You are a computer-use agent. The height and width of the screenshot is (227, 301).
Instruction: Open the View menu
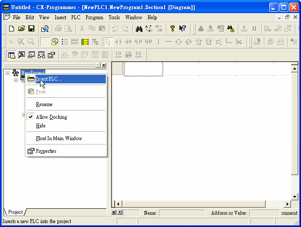pyautogui.click(x=44, y=17)
